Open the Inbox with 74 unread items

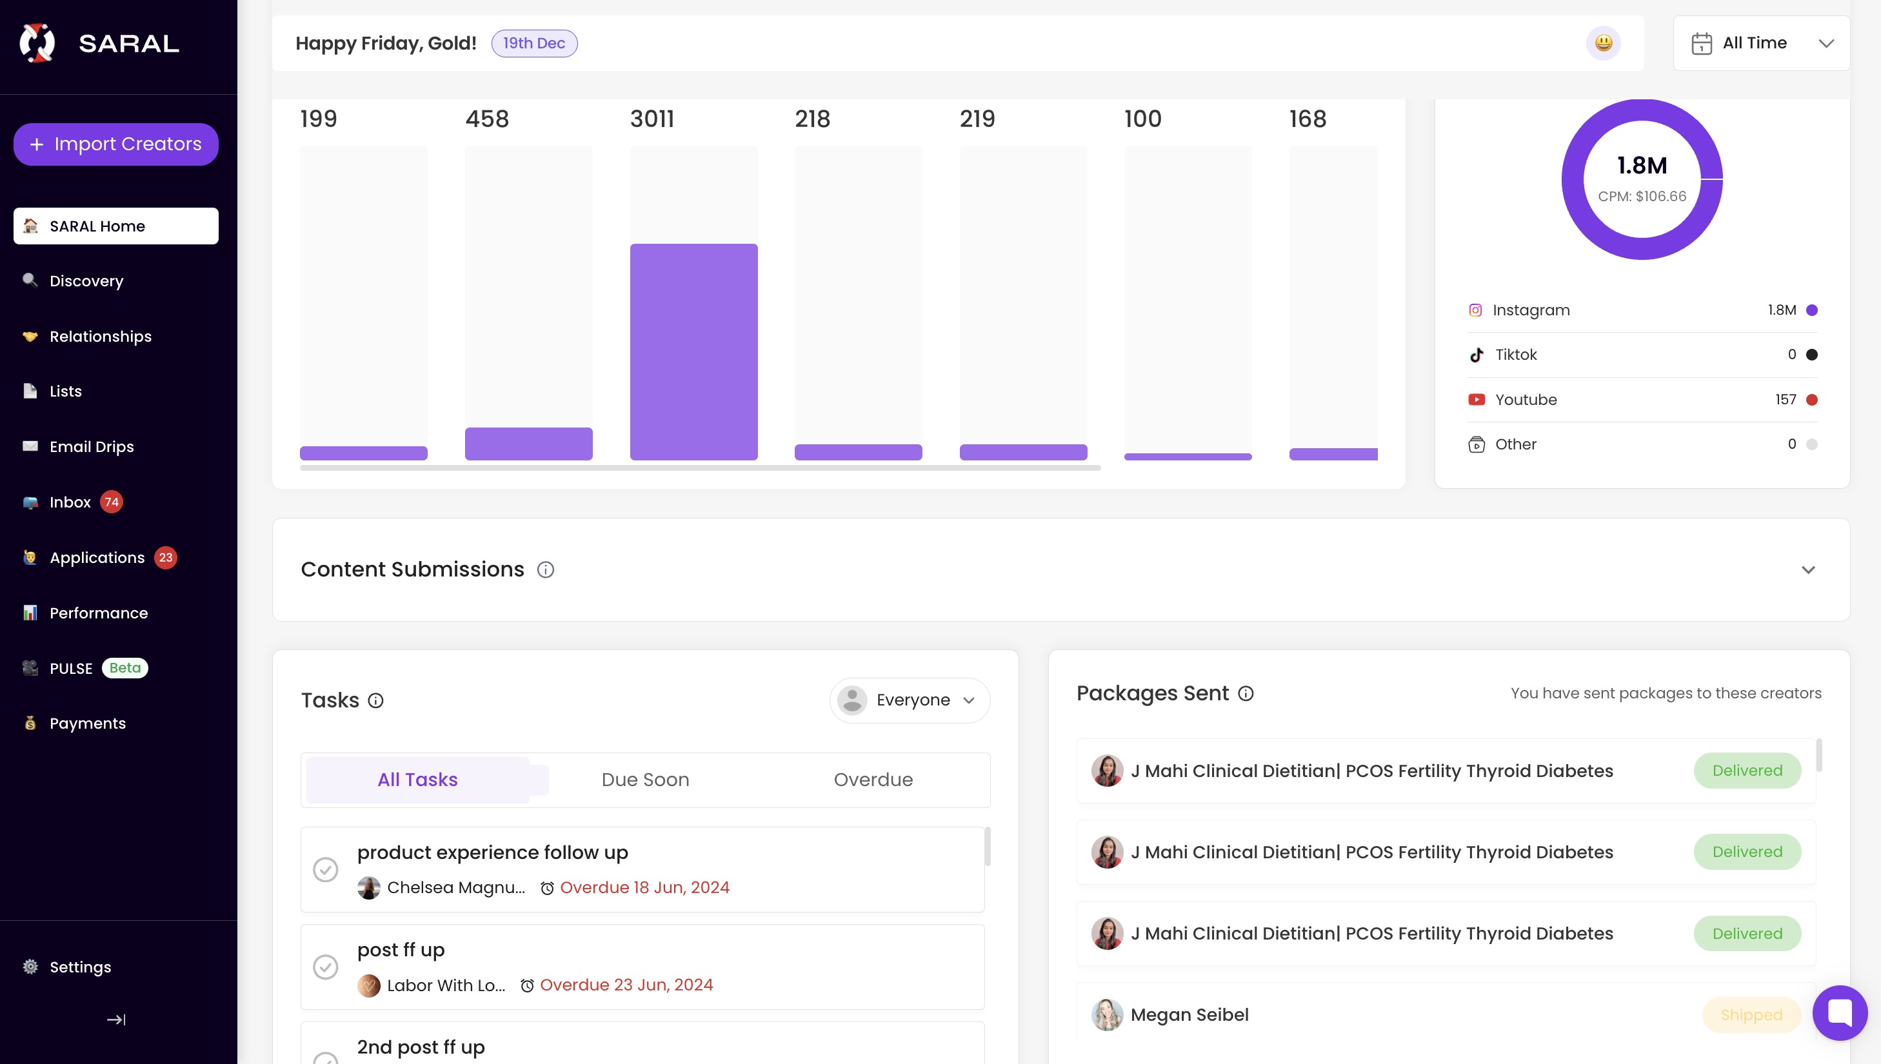point(71,502)
